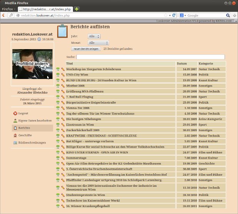Open the Berichte menu item in sidebar
This screenshot has width=238, height=214.
tap(33, 128)
